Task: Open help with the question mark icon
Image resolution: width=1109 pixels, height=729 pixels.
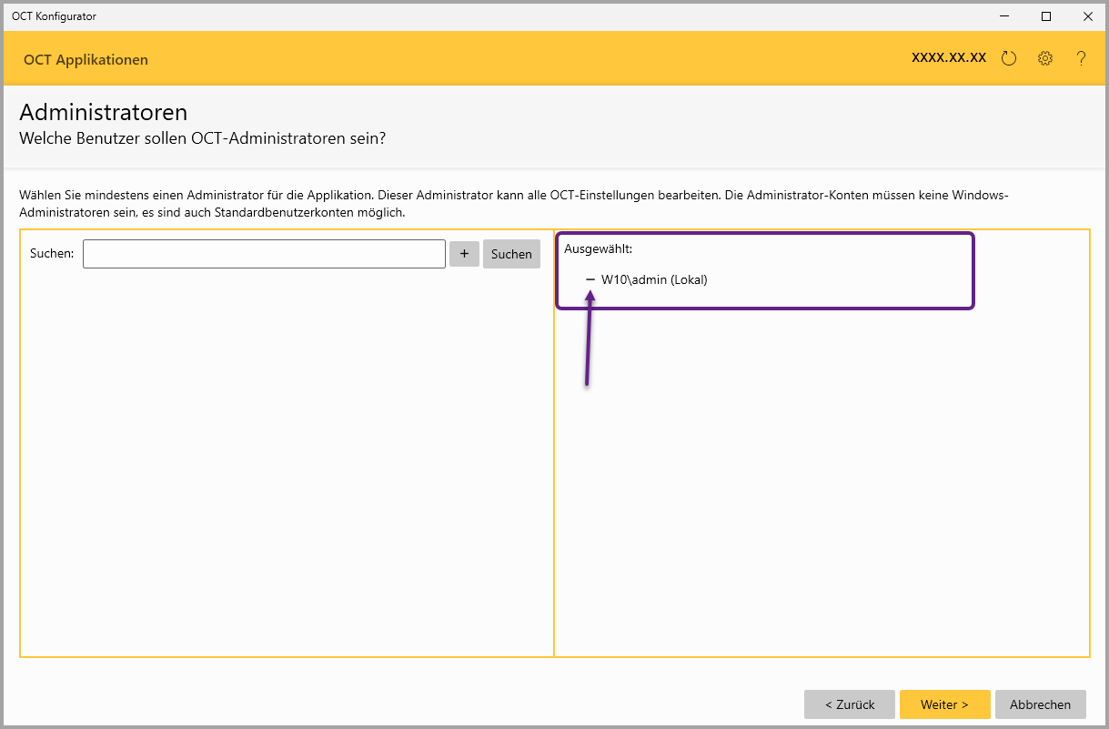Action: click(x=1081, y=58)
